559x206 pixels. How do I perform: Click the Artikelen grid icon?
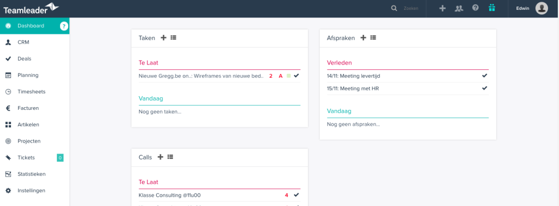8,125
